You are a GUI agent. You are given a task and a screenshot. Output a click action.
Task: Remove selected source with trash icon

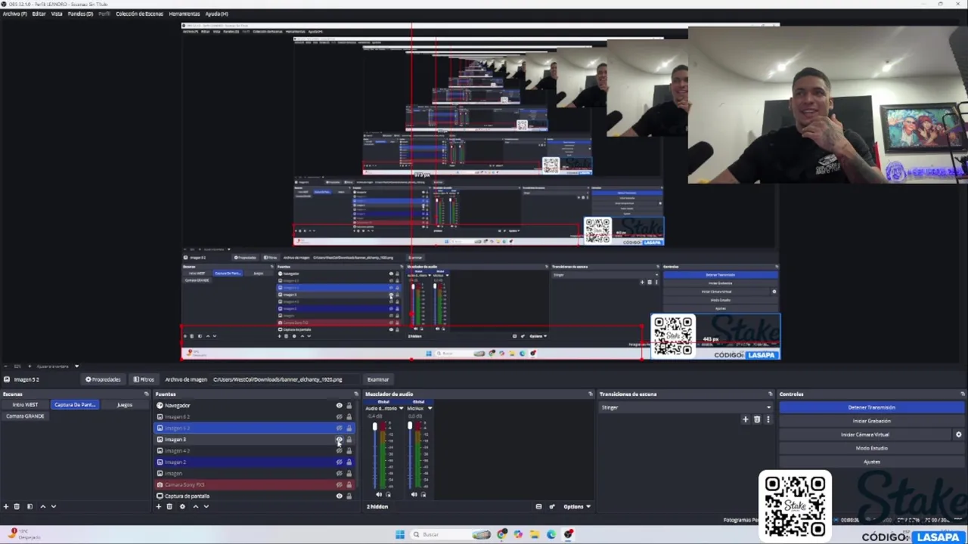point(169,506)
